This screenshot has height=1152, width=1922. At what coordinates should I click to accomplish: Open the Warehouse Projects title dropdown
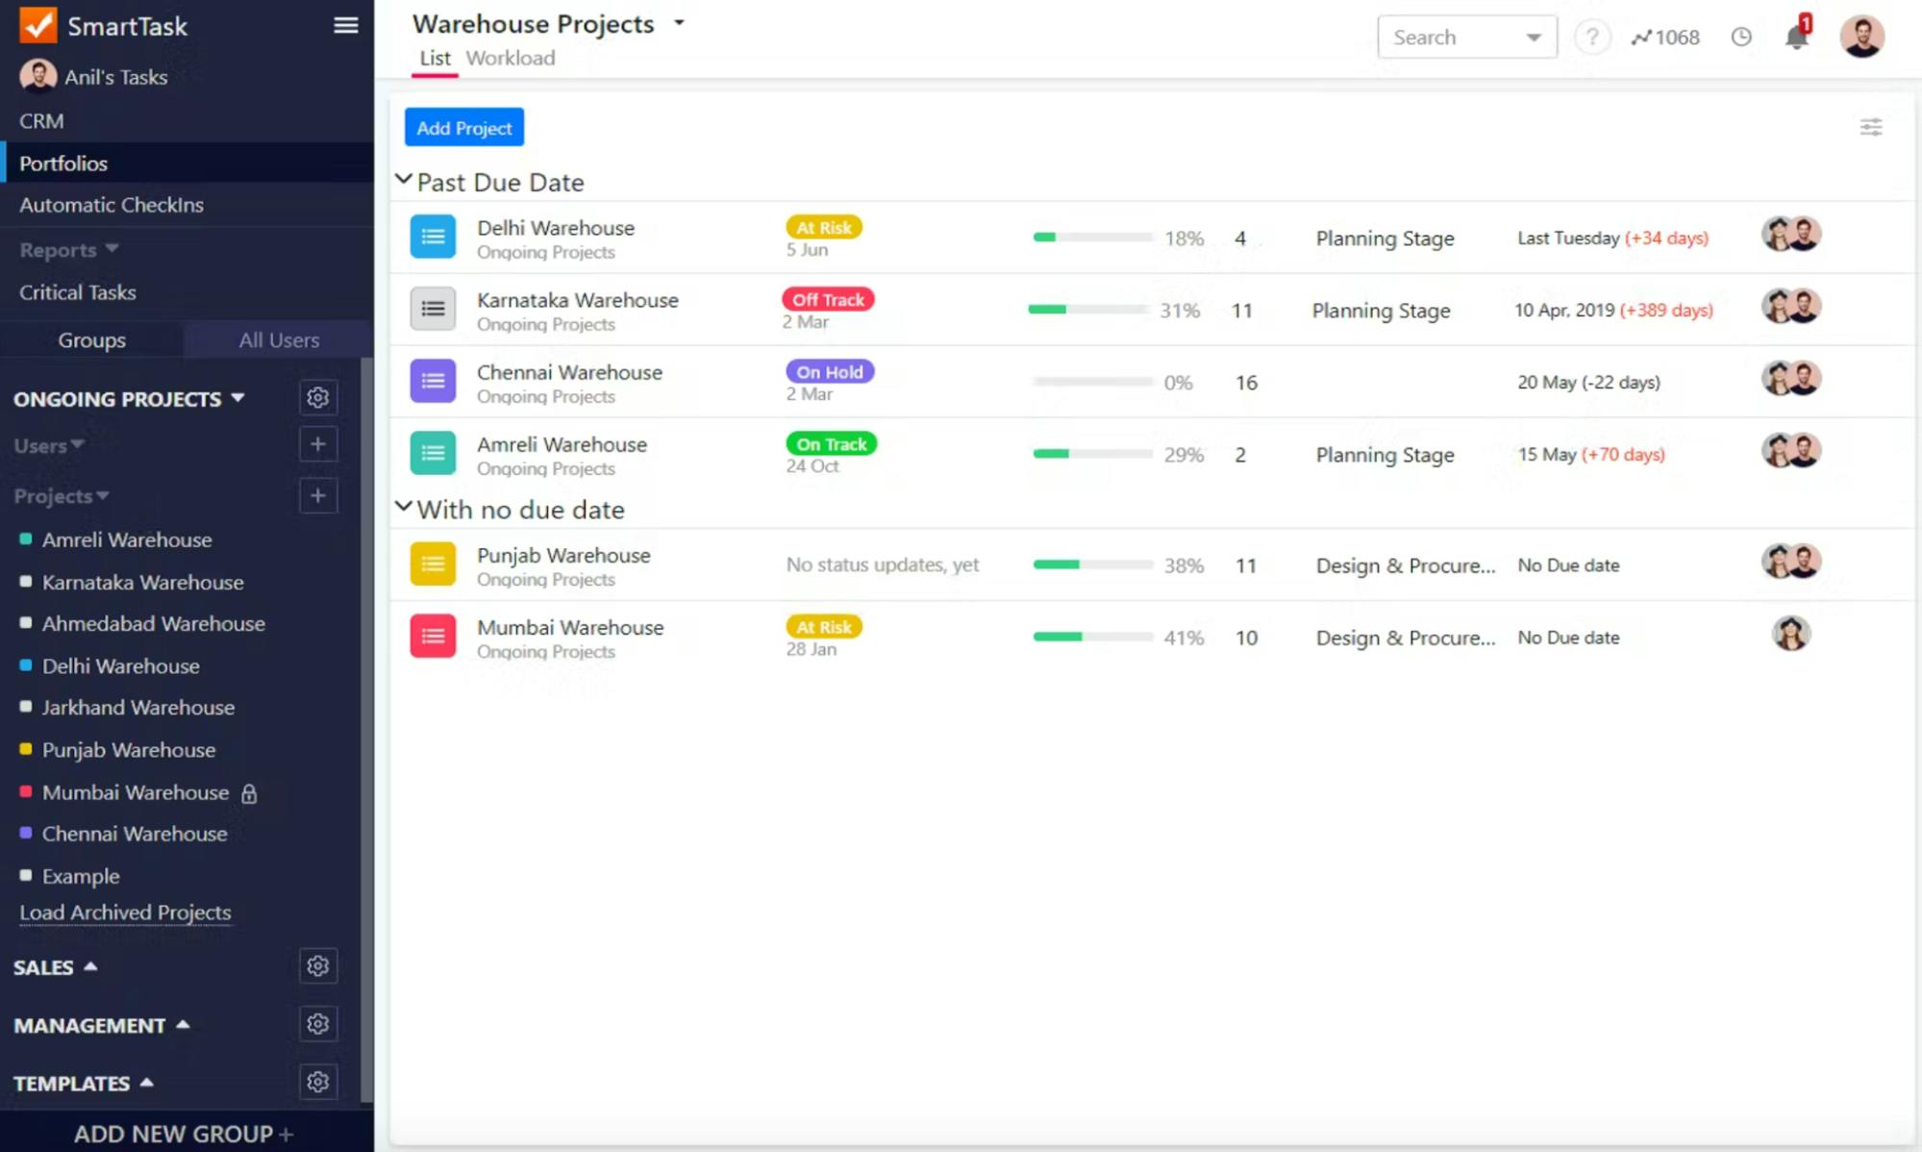tap(679, 24)
